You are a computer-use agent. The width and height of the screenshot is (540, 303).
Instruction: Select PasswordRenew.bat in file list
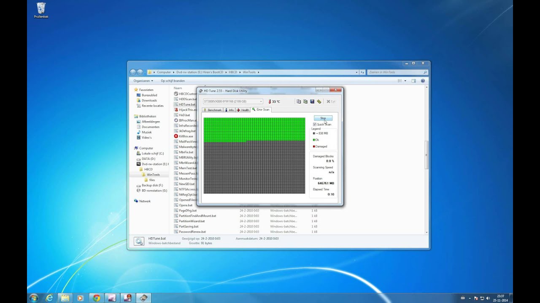pyautogui.click(x=190, y=232)
